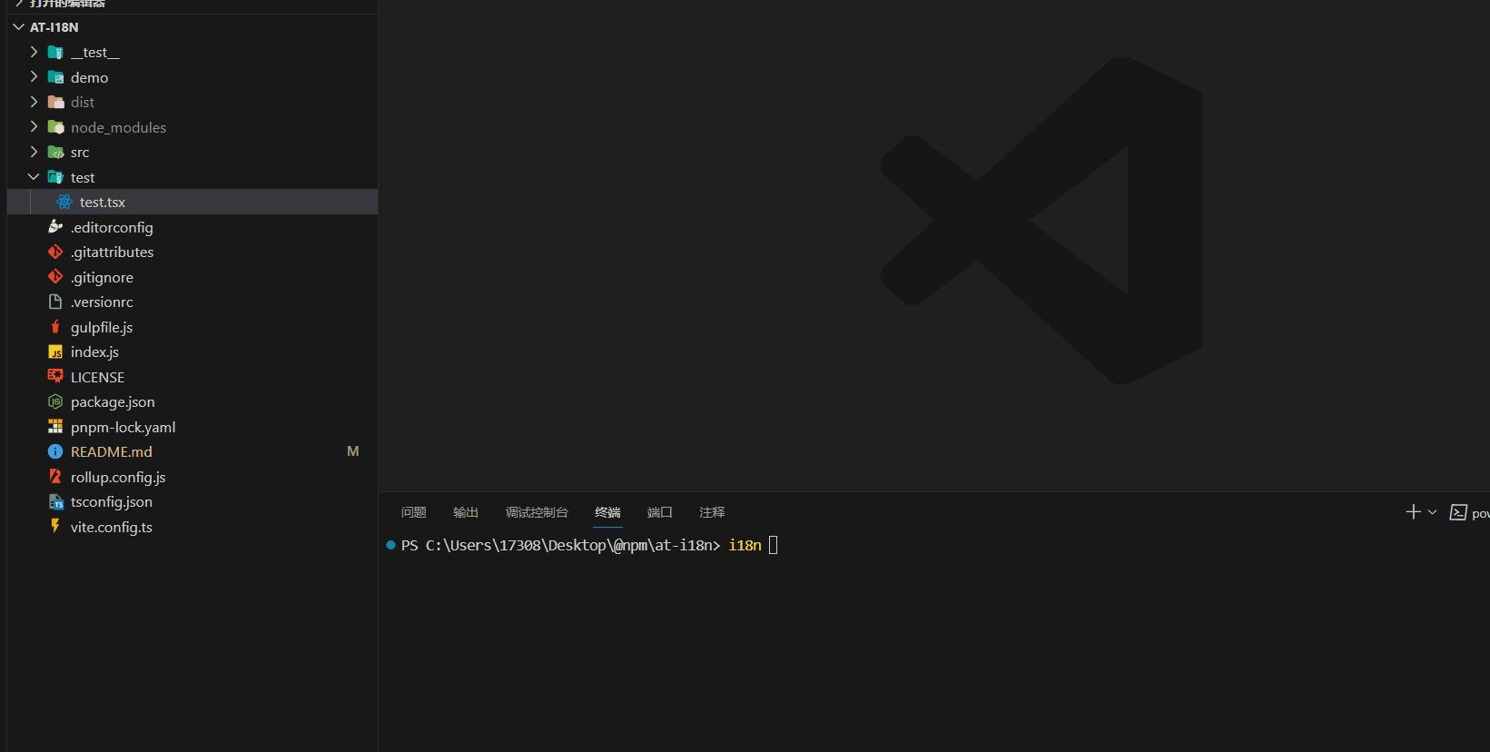Screen dimensions: 1490x752
Task: Click the blue terminal command status dot
Action: 390,545
